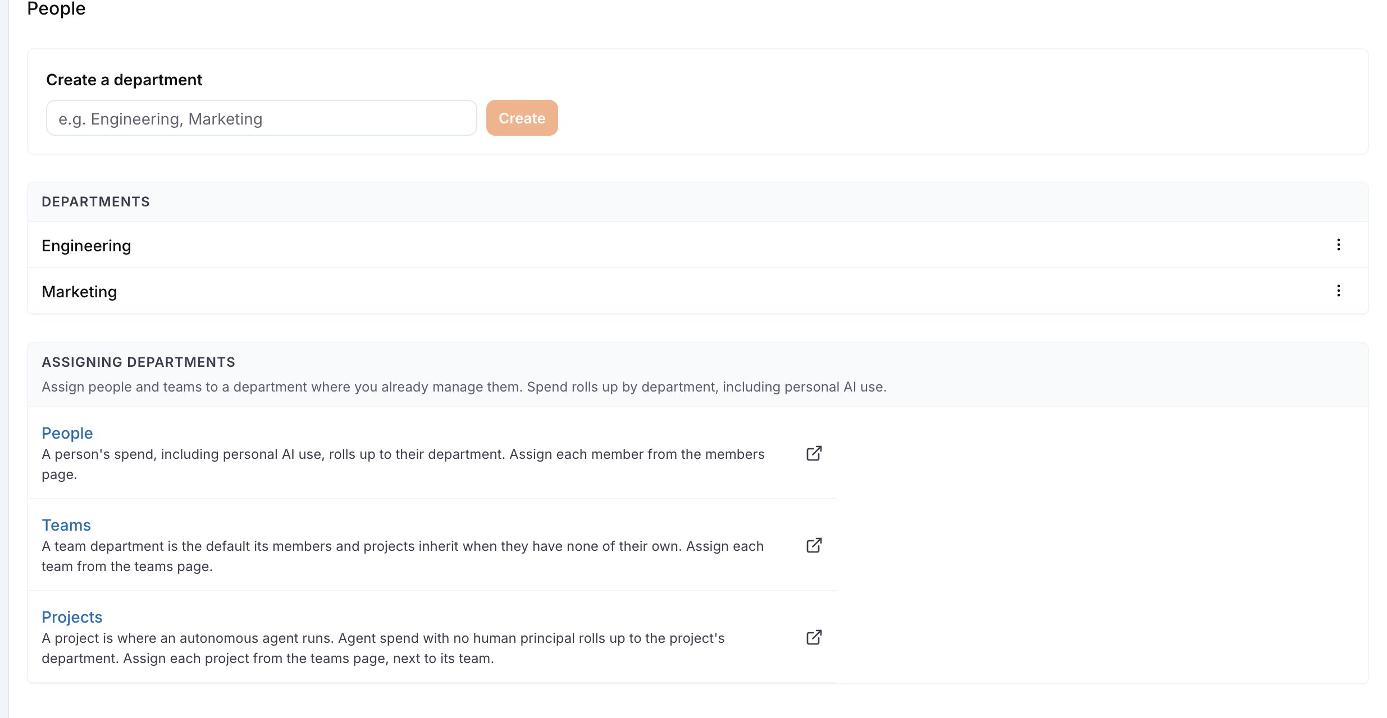Select the Engineering department row
This screenshot has height=718, width=1387.
(697, 245)
